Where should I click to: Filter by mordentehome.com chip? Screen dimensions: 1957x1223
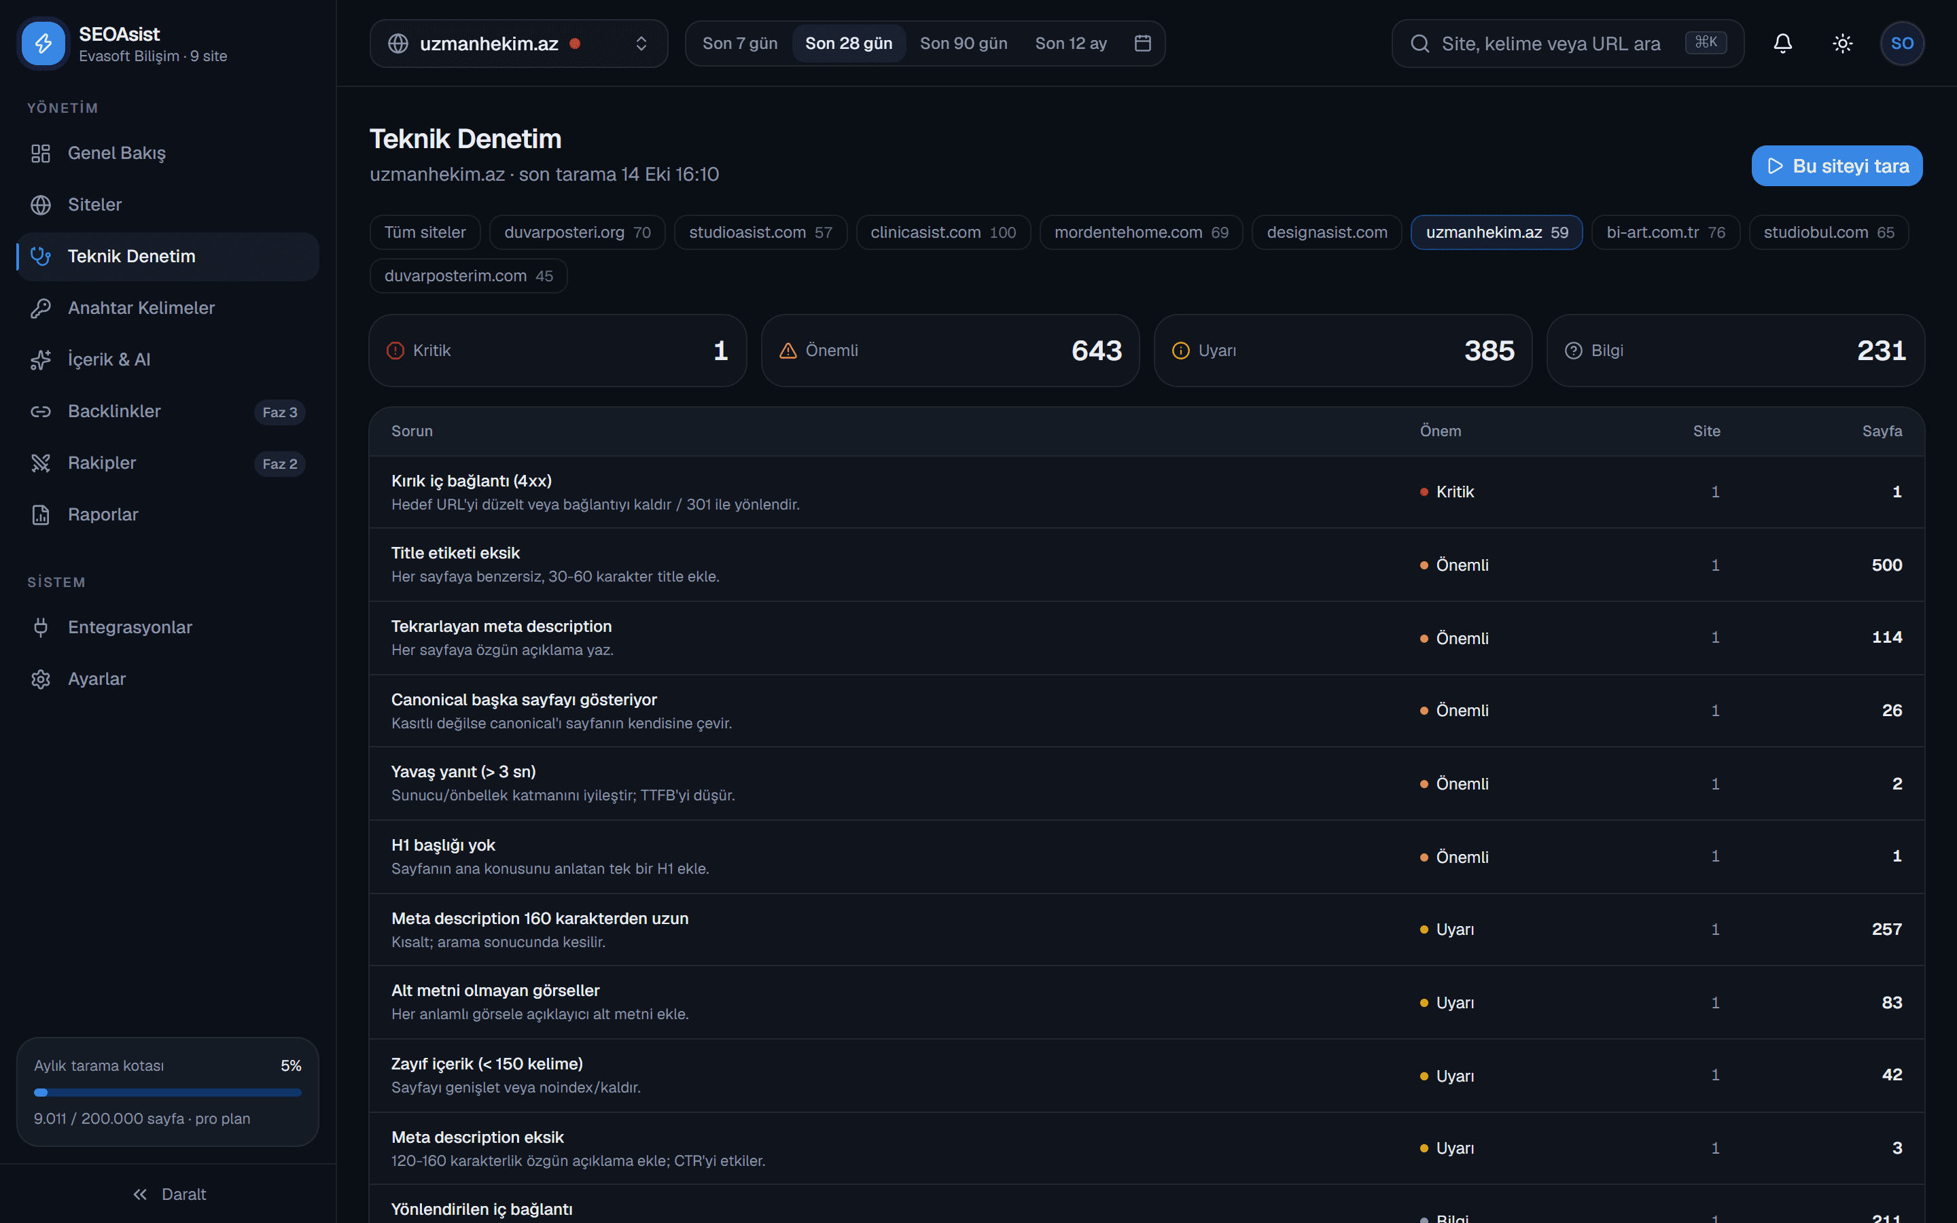tap(1141, 232)
